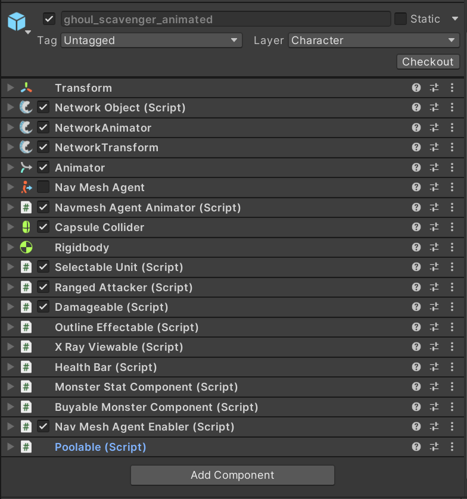
Task: Disable the Network Object script checkbox
Action: tap(43, 108)
